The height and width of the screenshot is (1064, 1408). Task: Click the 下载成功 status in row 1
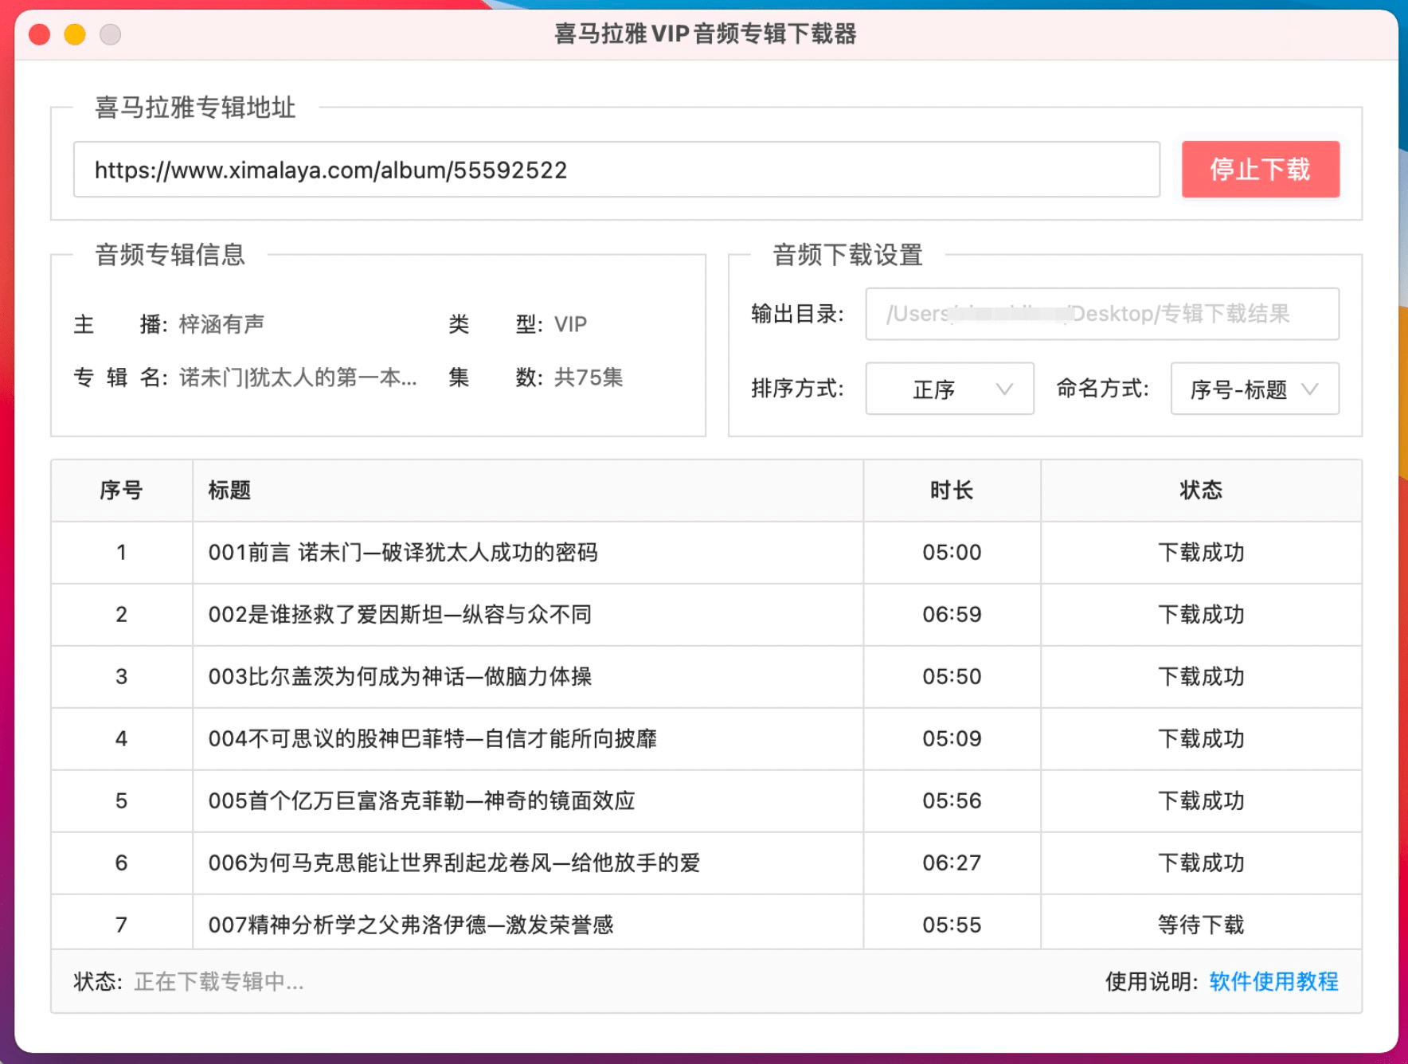[x=1201, y=553]
